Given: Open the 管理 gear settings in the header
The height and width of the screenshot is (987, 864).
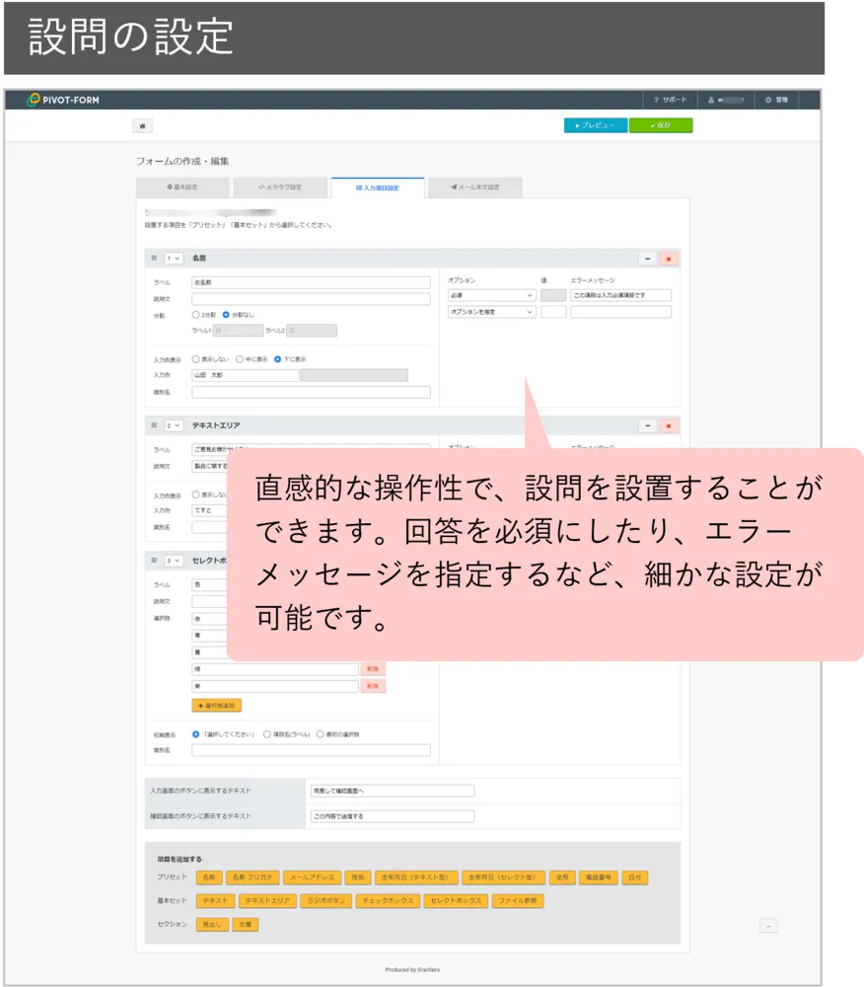Looking at the screenshot, I should coord(777,99).
